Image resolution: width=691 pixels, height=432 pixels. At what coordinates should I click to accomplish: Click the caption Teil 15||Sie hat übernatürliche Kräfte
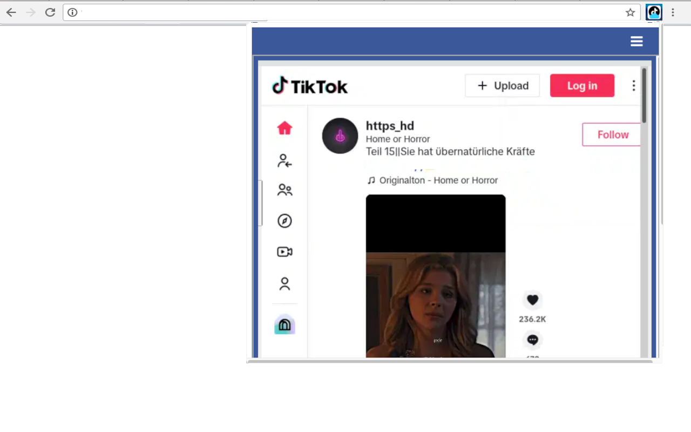coord(450,152)
